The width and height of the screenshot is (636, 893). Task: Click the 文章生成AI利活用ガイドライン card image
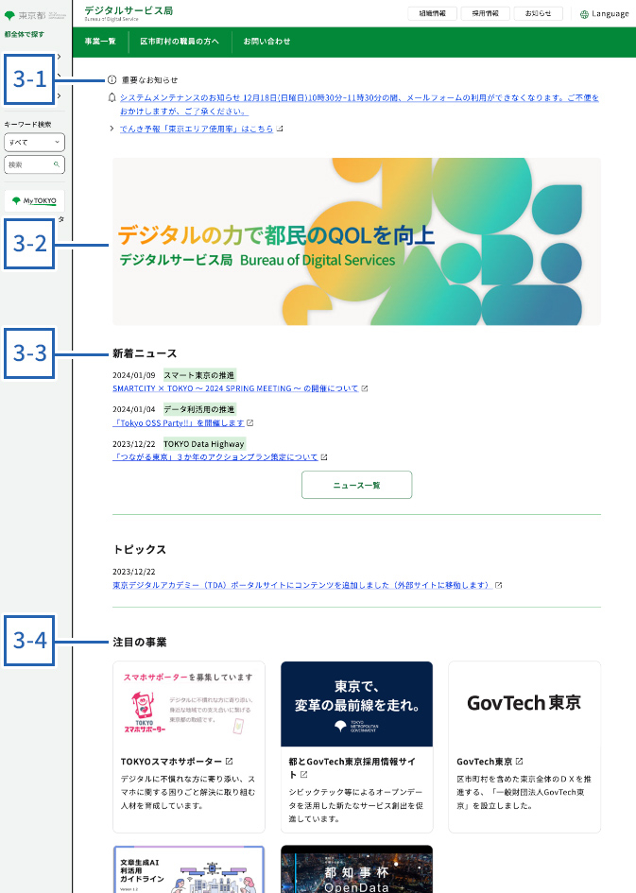[x=189, y=869]
